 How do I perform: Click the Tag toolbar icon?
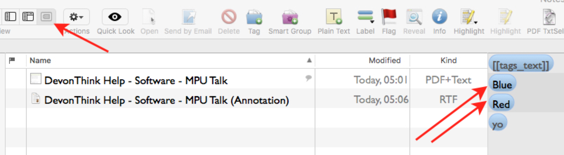point(254,17)
